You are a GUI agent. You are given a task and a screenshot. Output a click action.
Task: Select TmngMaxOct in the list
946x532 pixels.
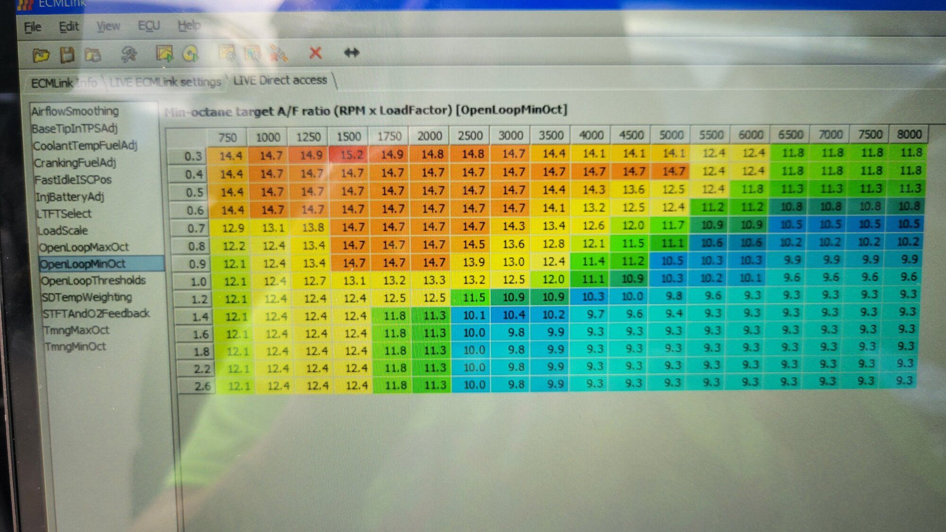[77, 330]
